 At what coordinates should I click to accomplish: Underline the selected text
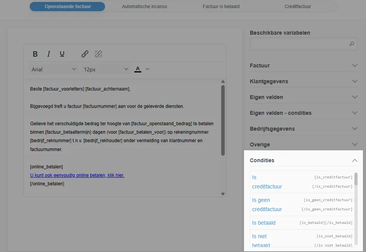point(62,54)
